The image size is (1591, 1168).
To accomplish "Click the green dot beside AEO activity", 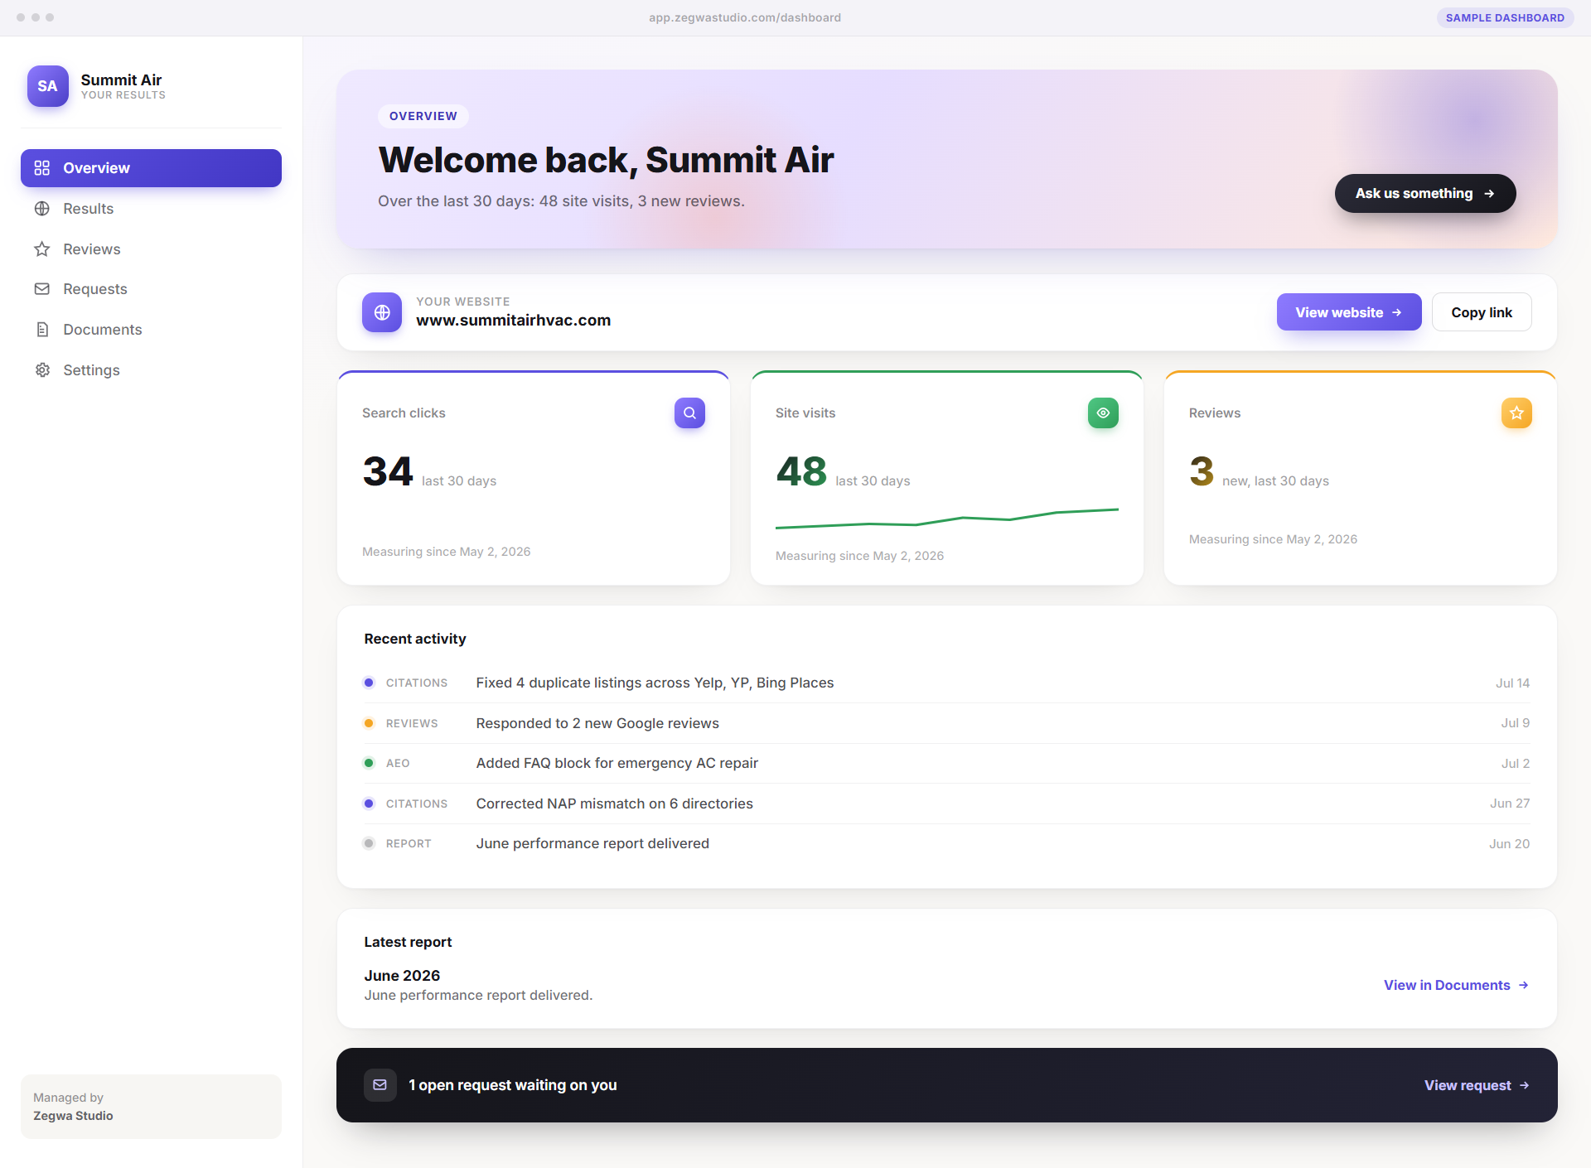I will click(369, 763).
